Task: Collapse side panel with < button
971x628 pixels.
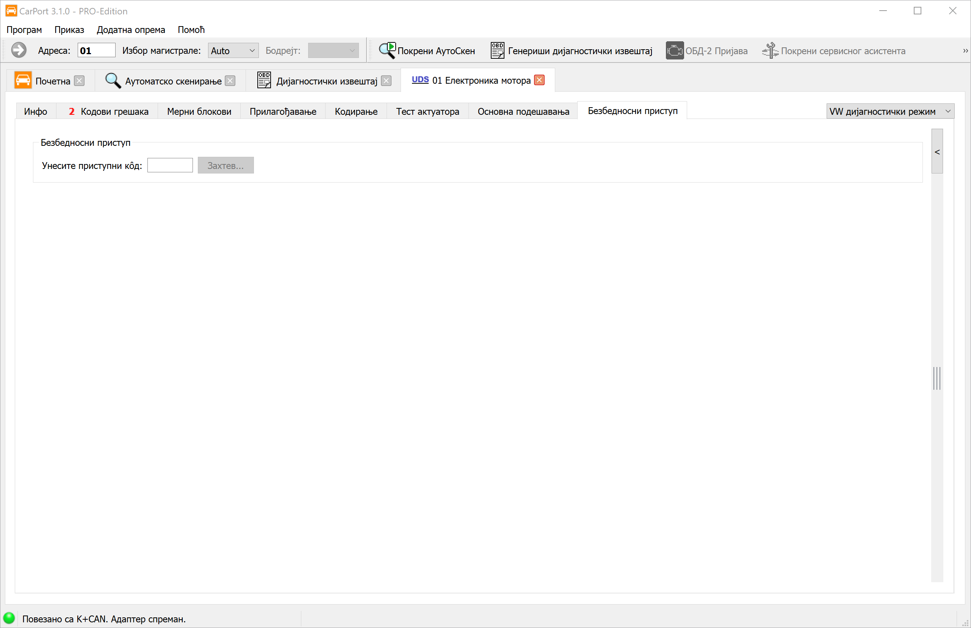Action: [937, 152]
